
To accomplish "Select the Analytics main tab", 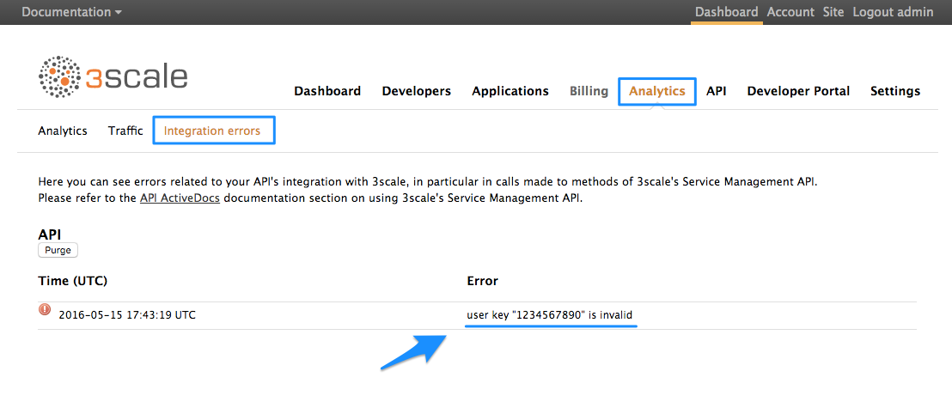I will coord(656,91).
